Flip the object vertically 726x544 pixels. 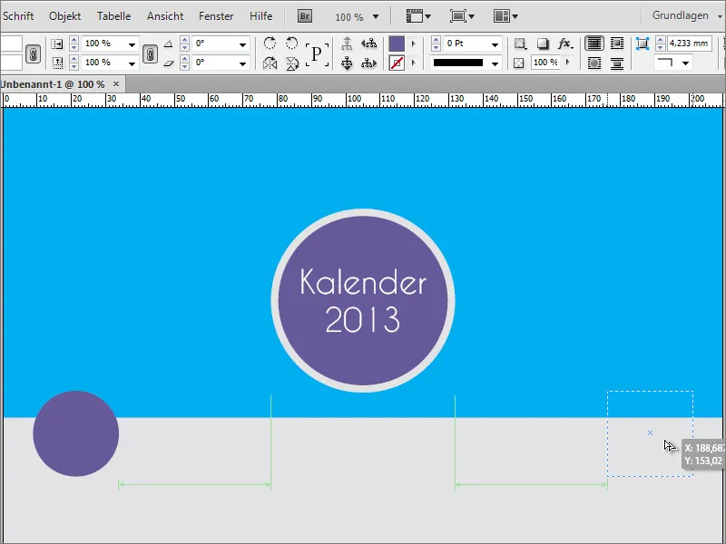(291, 63)
